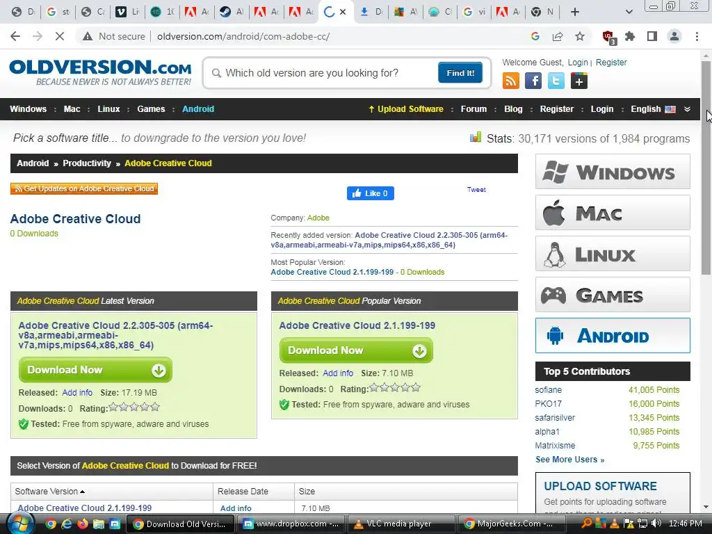Open Firefox from the quick launch bar

82,524
